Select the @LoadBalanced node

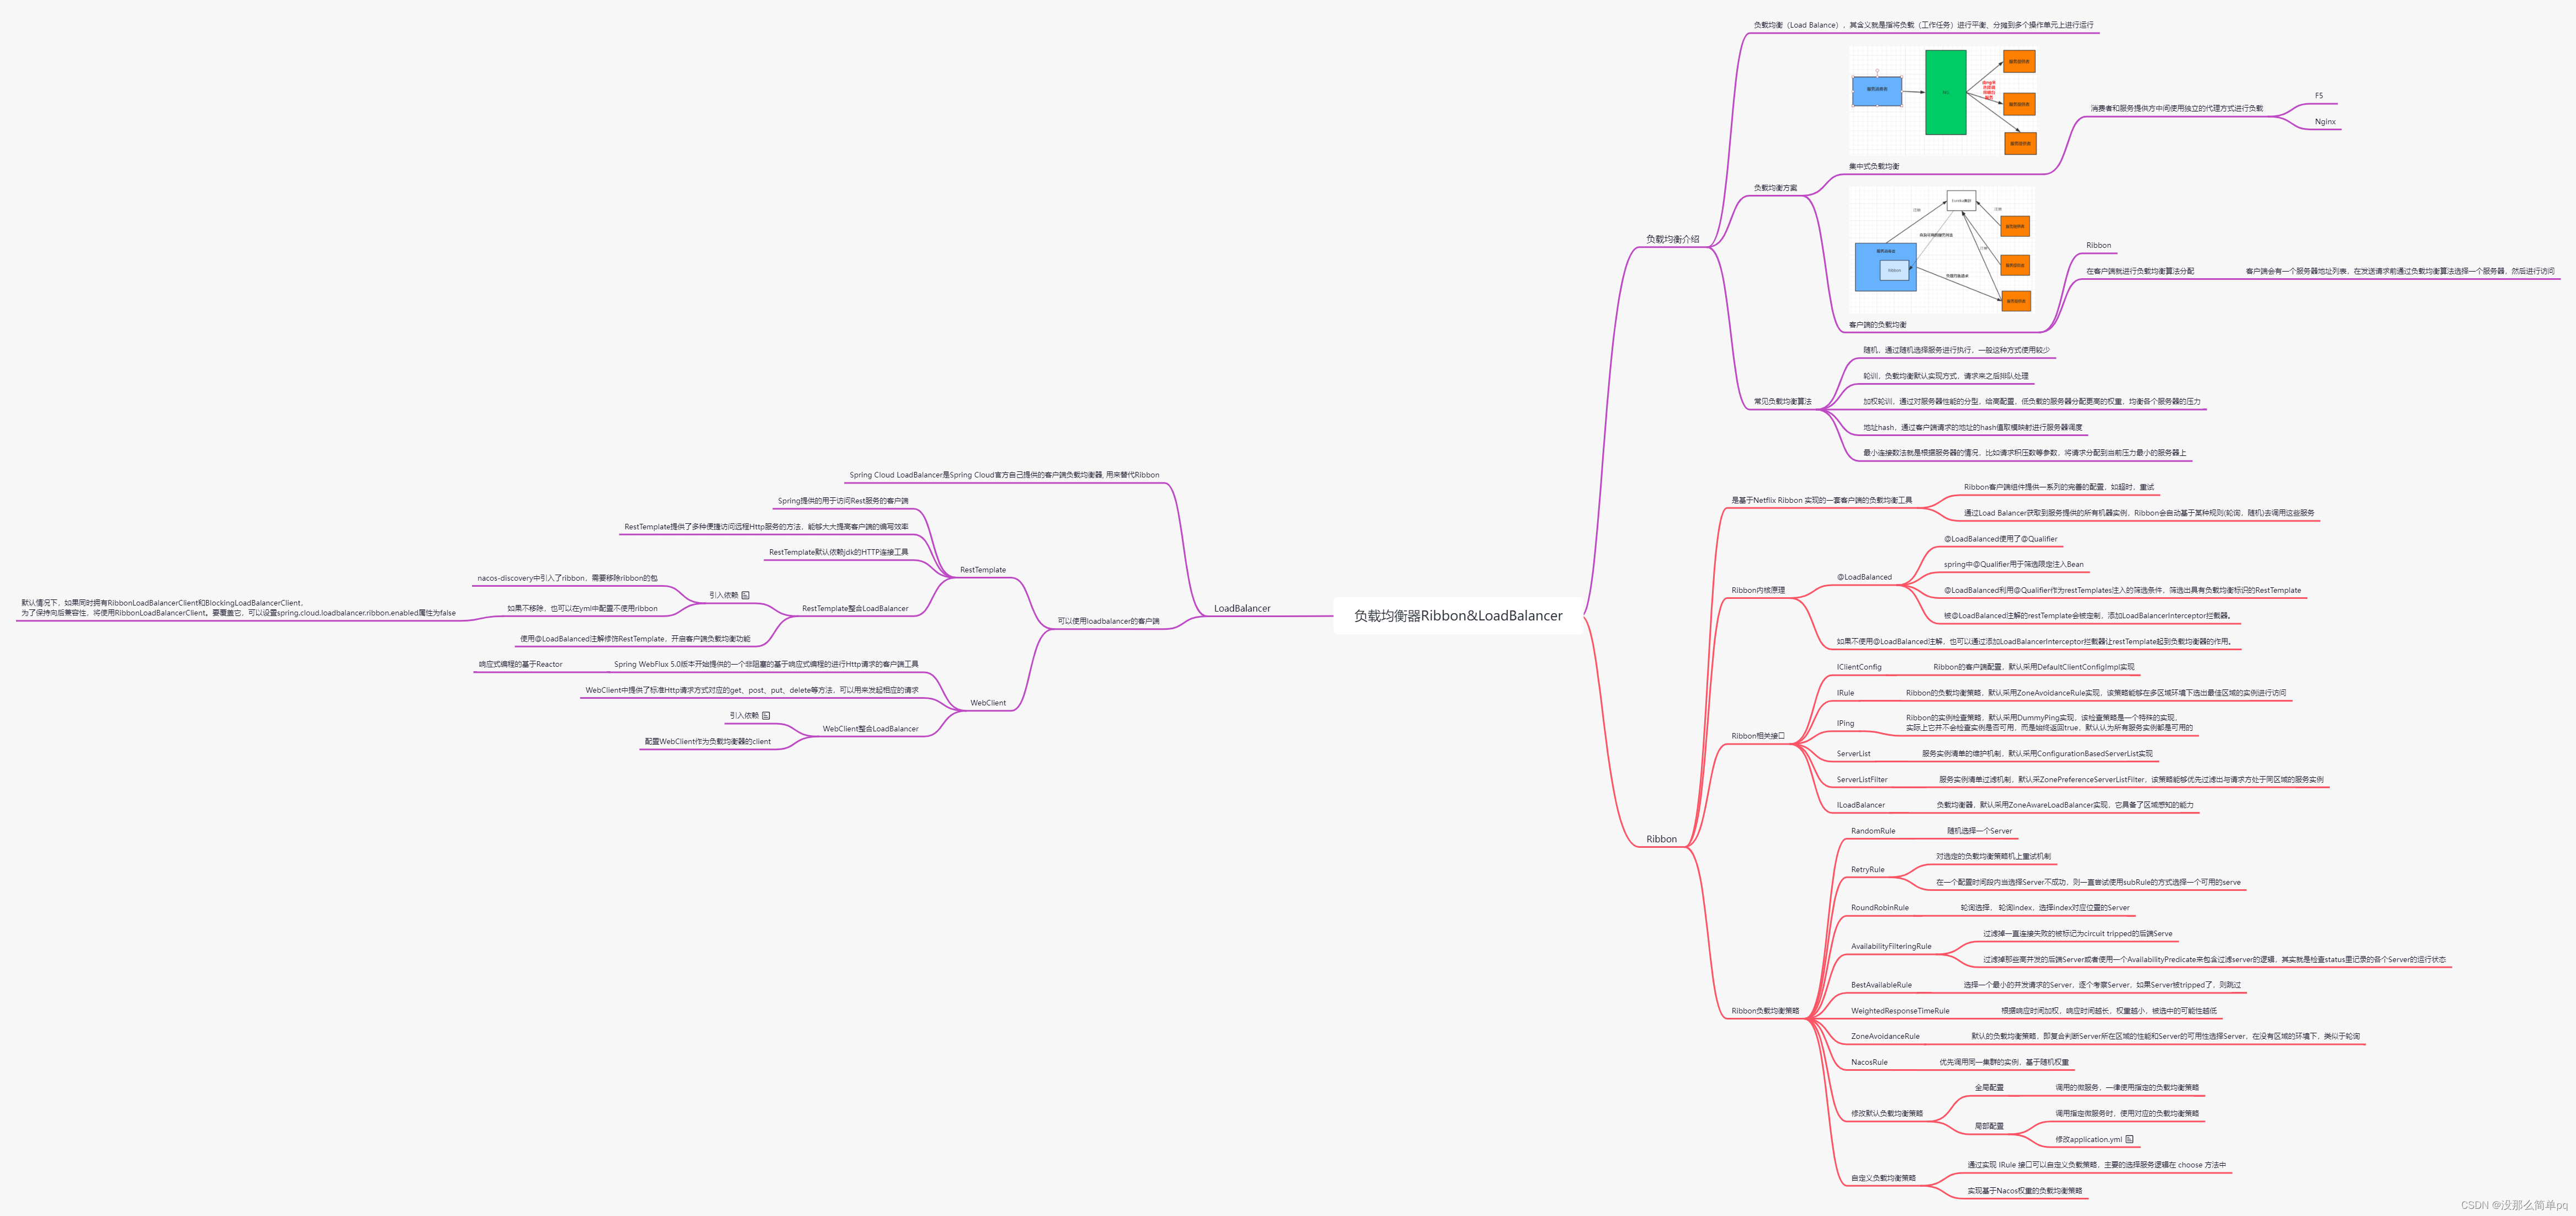pos(1863,577)
